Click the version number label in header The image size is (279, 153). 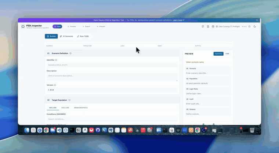(244, 26)
